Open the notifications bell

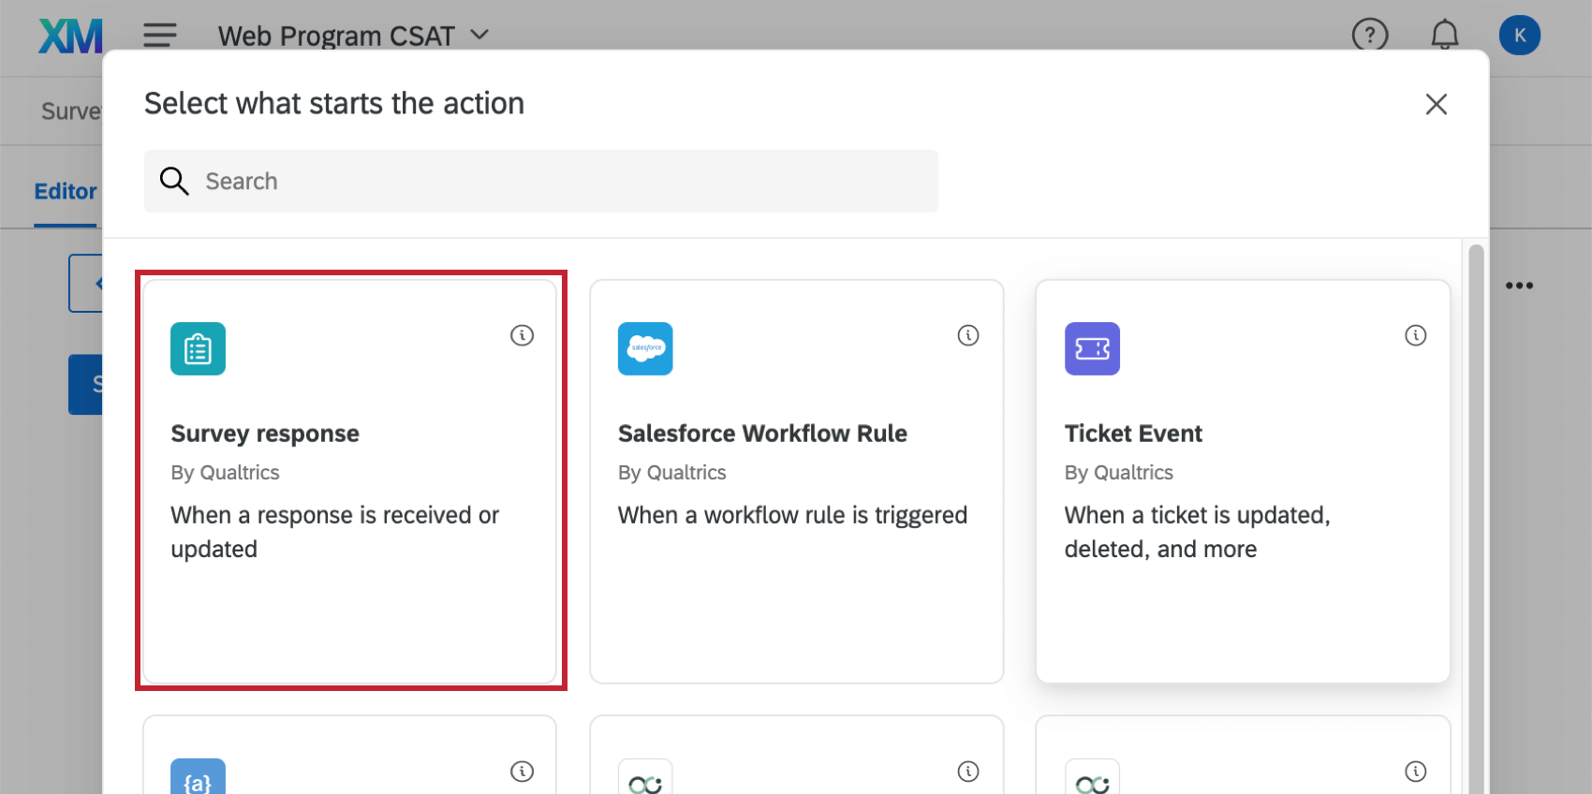pos(1445,36)
